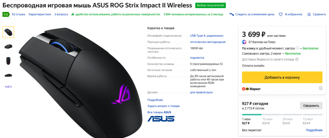
Task: Open the 52 отзыва reviews section
Action: point(18,14)
